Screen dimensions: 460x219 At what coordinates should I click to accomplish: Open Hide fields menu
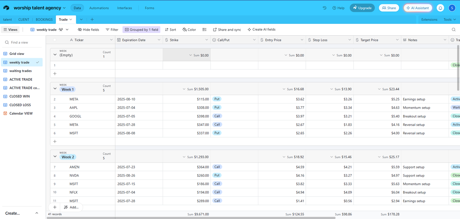coord(88,30)
